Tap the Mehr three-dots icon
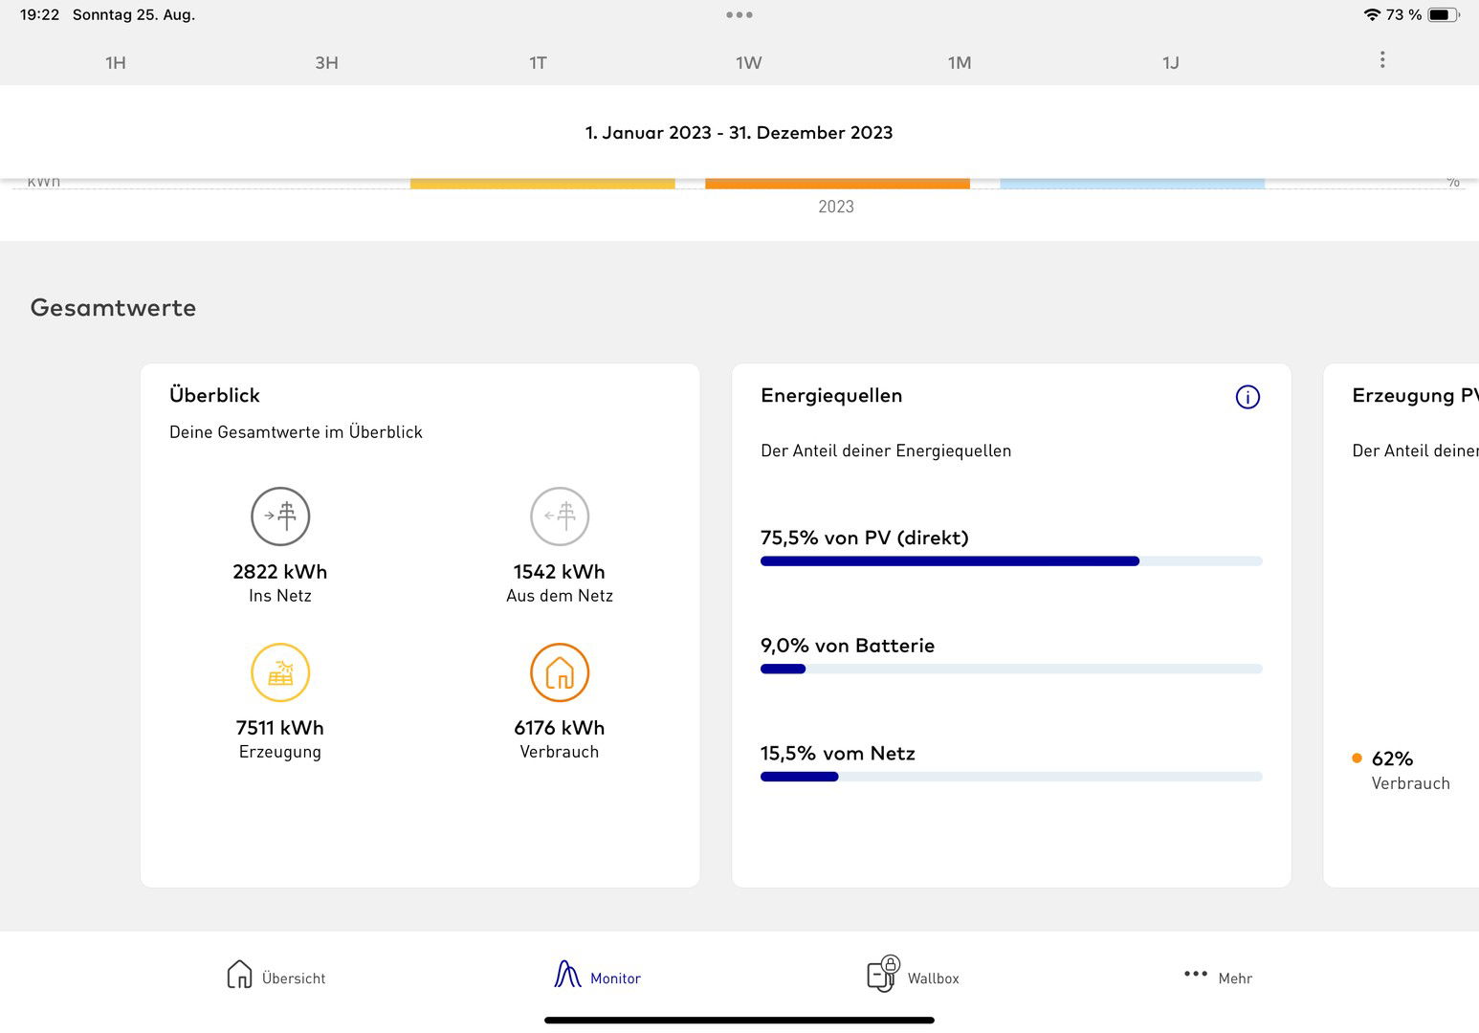The image size is (1479, 1033). pos(1196,974)
